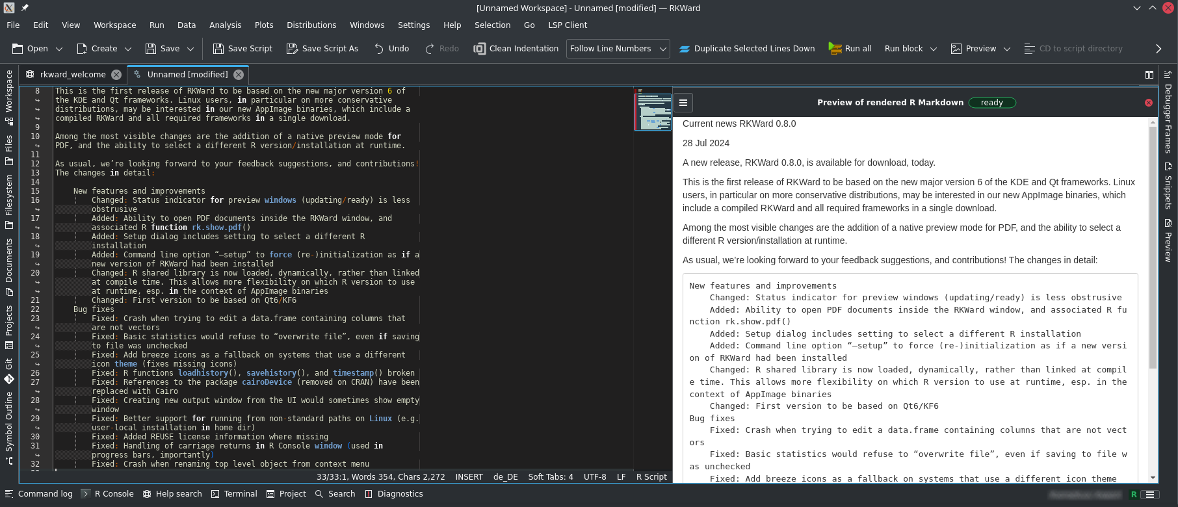Open the R Console tool view
This screenshot has width=1178, height=507.
pos(108,494)
